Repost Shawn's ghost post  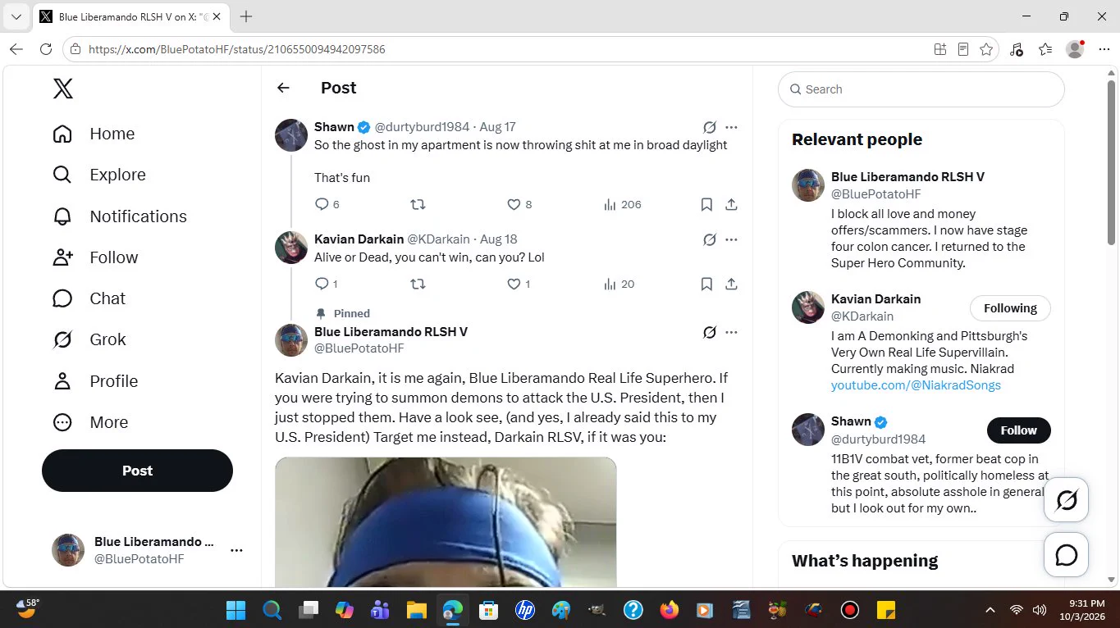pyautogui.click(x=418, y=204)
